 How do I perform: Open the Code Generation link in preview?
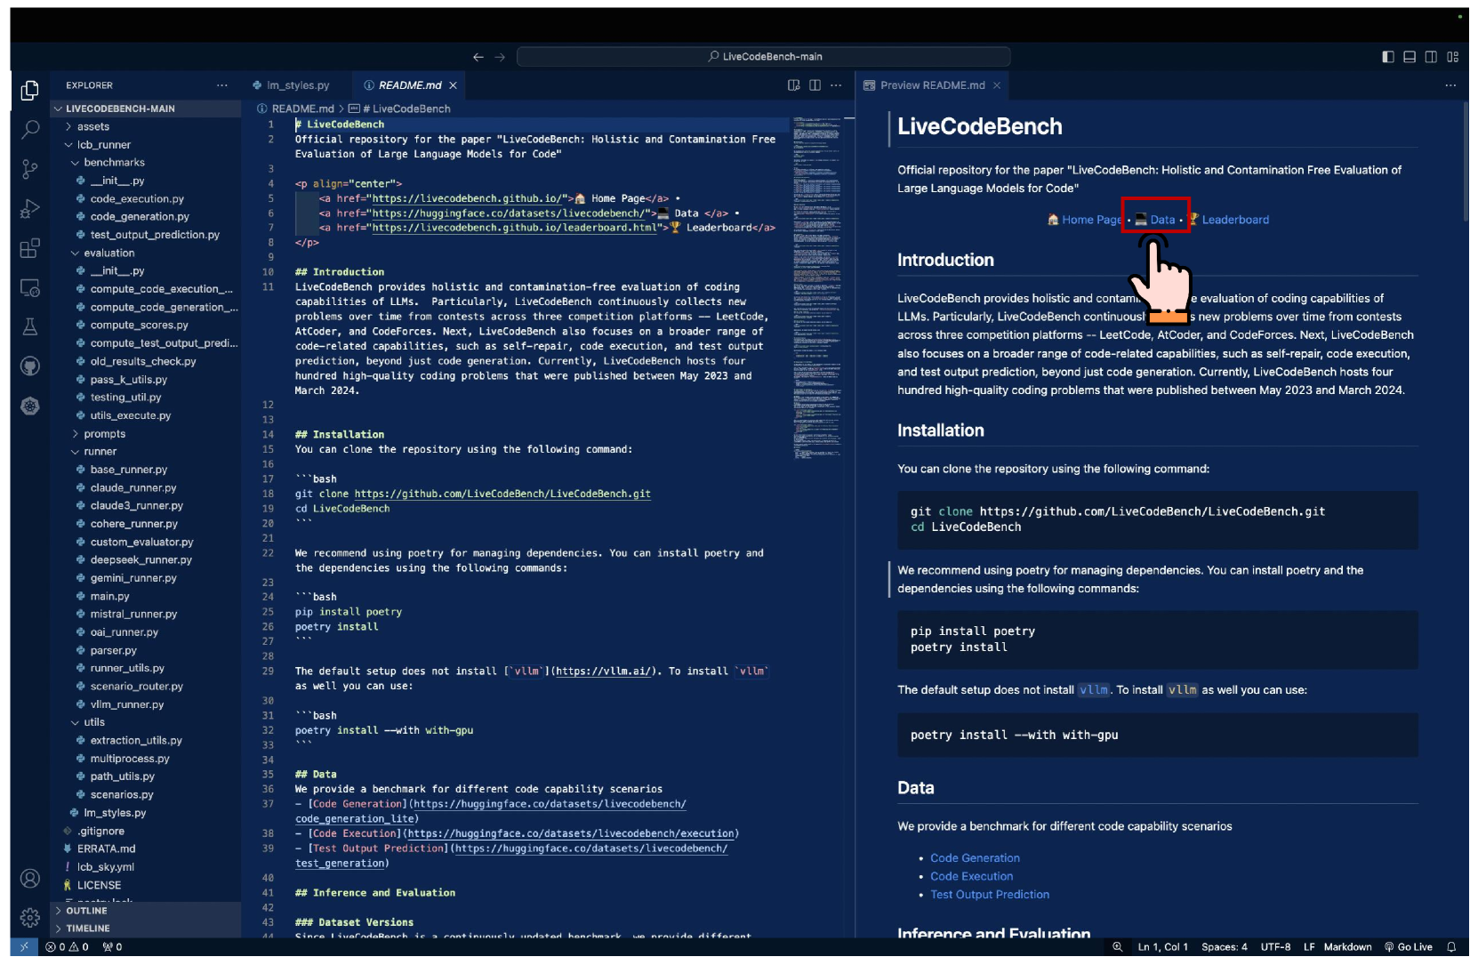(975, 858)
